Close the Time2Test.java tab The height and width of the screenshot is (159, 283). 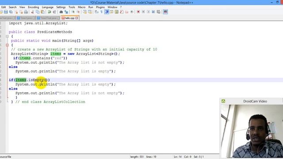click(58, 18)
